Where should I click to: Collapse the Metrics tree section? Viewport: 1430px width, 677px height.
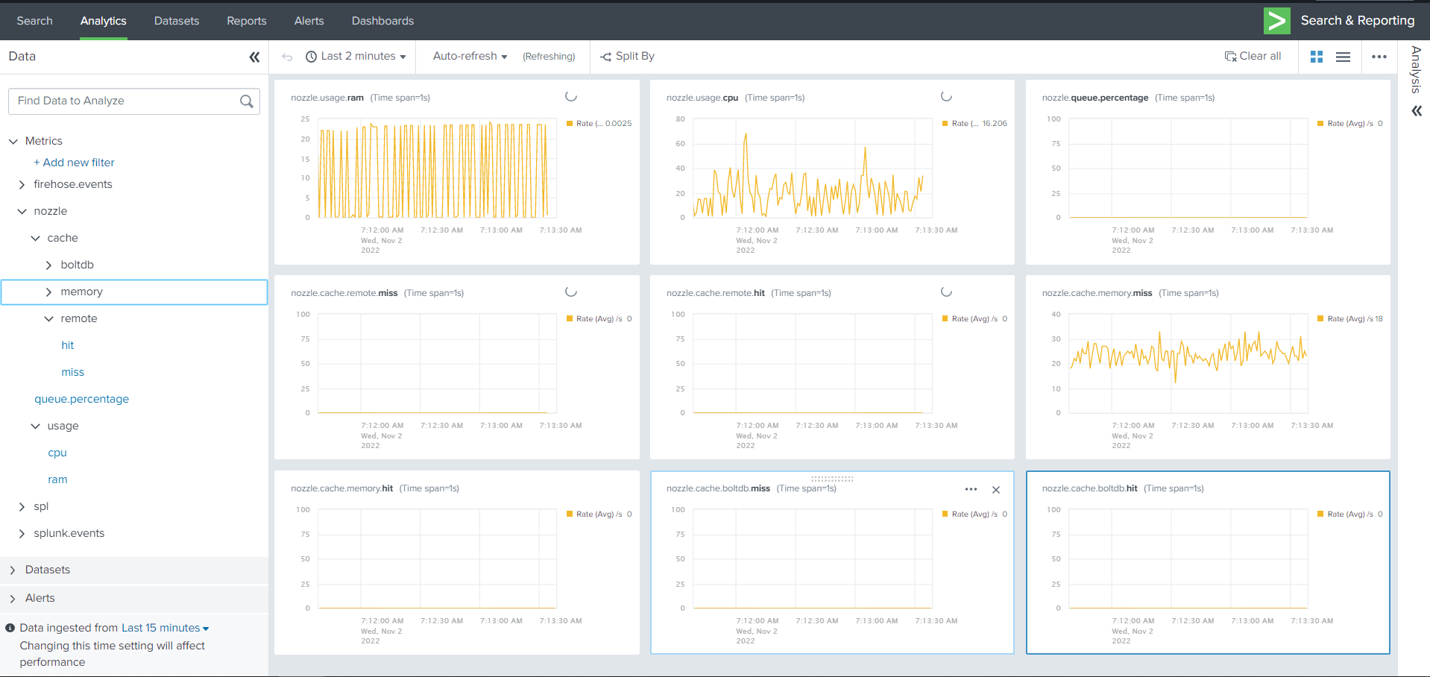point(13,141)
